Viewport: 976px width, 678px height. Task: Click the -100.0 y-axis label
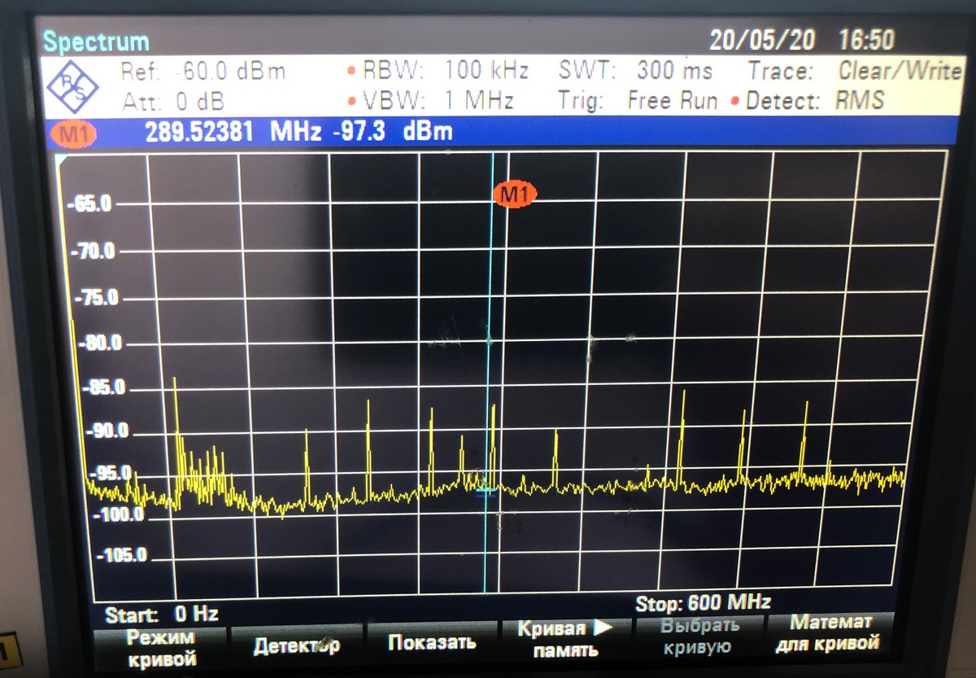click(117, 514)
